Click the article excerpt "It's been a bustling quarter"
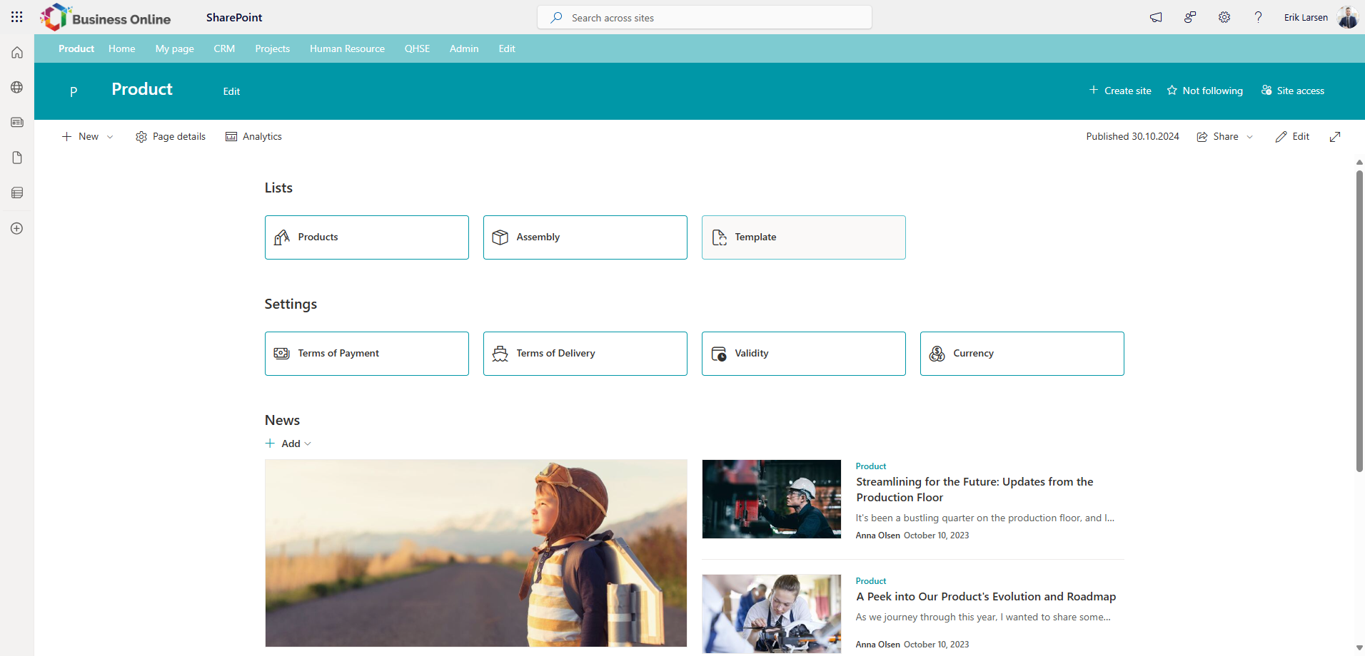 point(985,518)
